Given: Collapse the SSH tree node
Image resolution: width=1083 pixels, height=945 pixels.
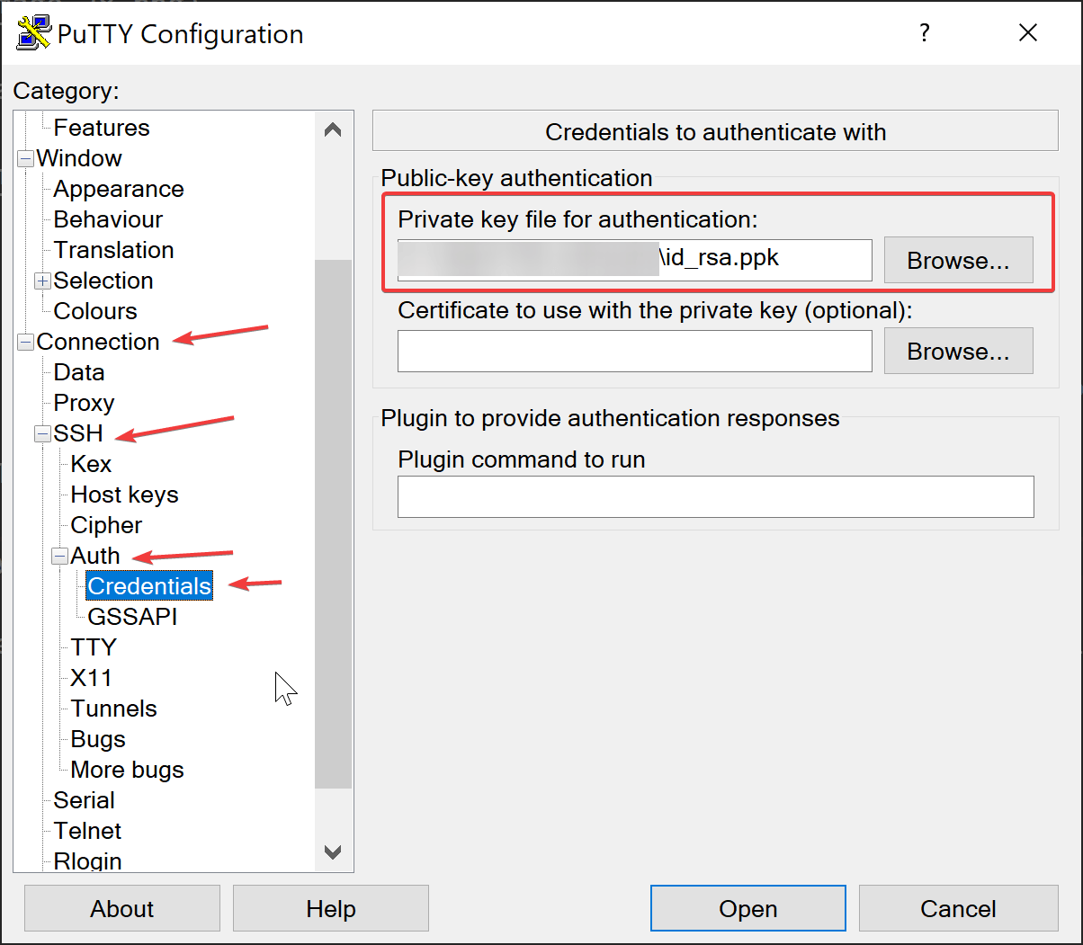Looking at the screenshot, I should 42,434.
